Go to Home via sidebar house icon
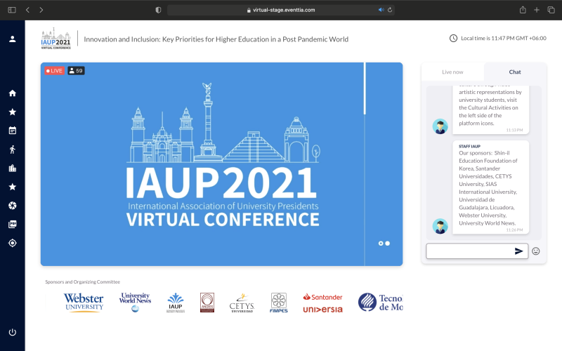The image size is (562, 351). point(12,93)
